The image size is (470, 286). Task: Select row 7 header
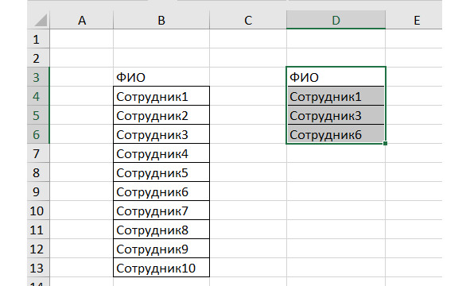[x=38, y=153]
